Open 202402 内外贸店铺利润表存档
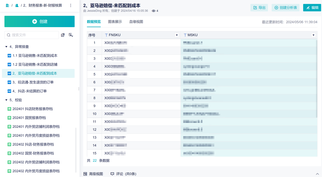The height and width of the screenshot is (177, 322). [x=36, y=162]
